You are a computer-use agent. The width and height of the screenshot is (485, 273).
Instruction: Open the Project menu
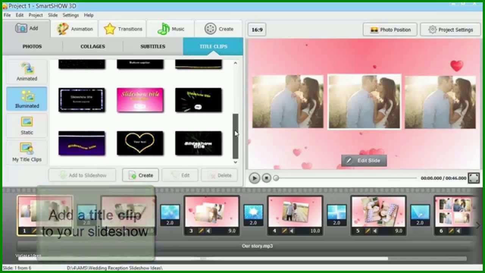click(36, 15)
